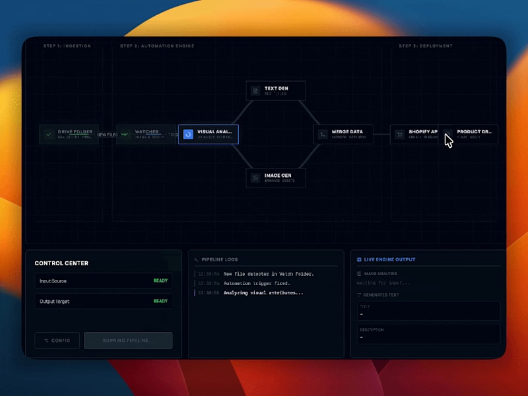Click the Text Gen node icon
The height and width of the screenshot is (396, 528).
pos(255,90)
